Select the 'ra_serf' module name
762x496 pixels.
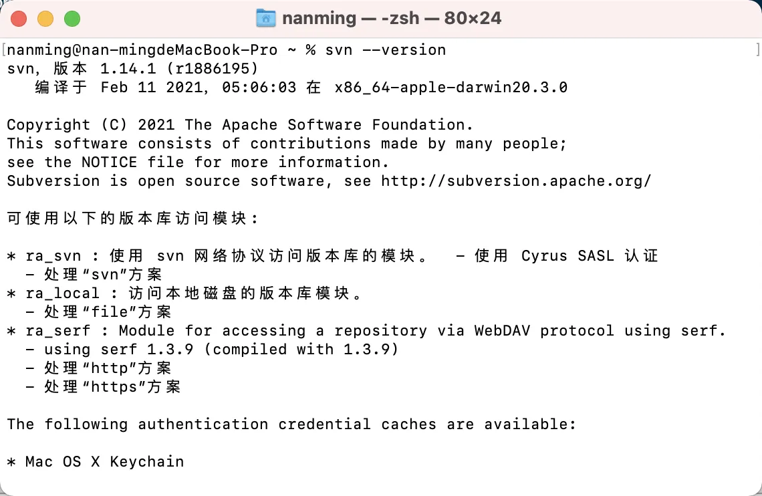click(x=58, y=331)
